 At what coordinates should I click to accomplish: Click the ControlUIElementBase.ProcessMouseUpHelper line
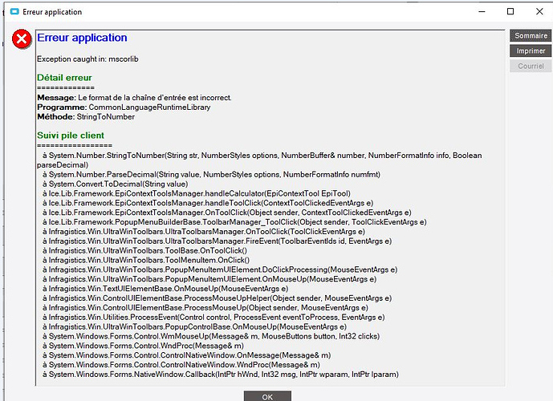tap(217, 298)
